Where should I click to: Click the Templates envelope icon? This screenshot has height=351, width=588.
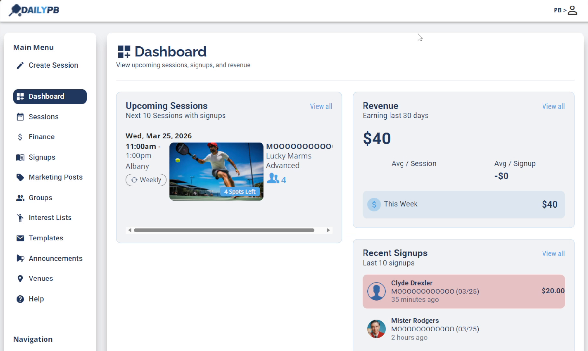tap(20, 238)
